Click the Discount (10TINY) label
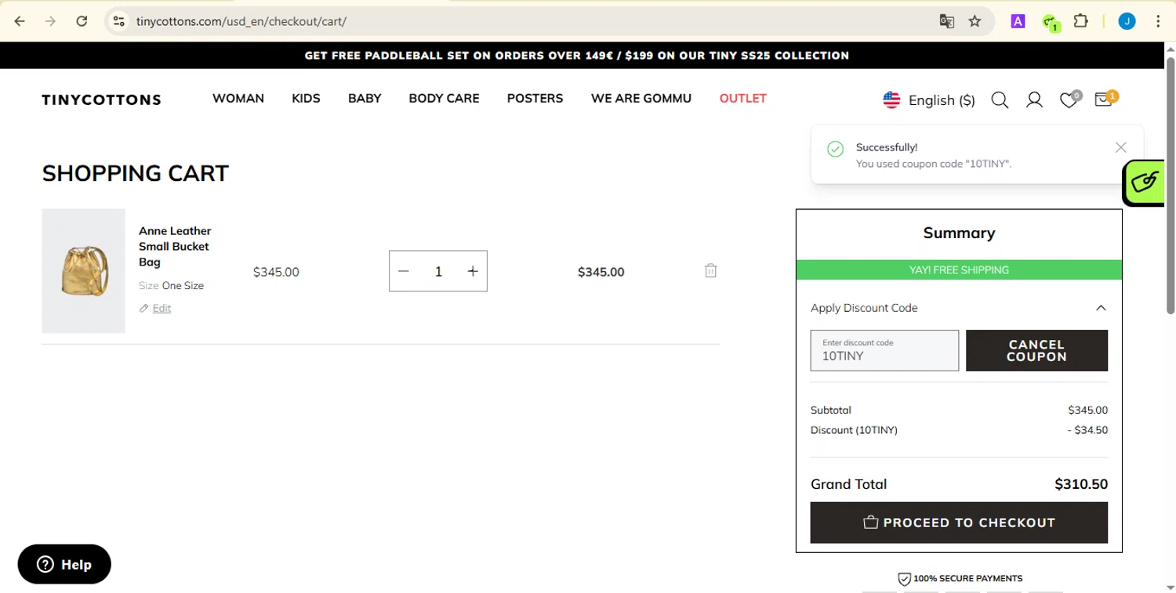The height and width of the screenshot is (593, 1176). tap(854, 430)
